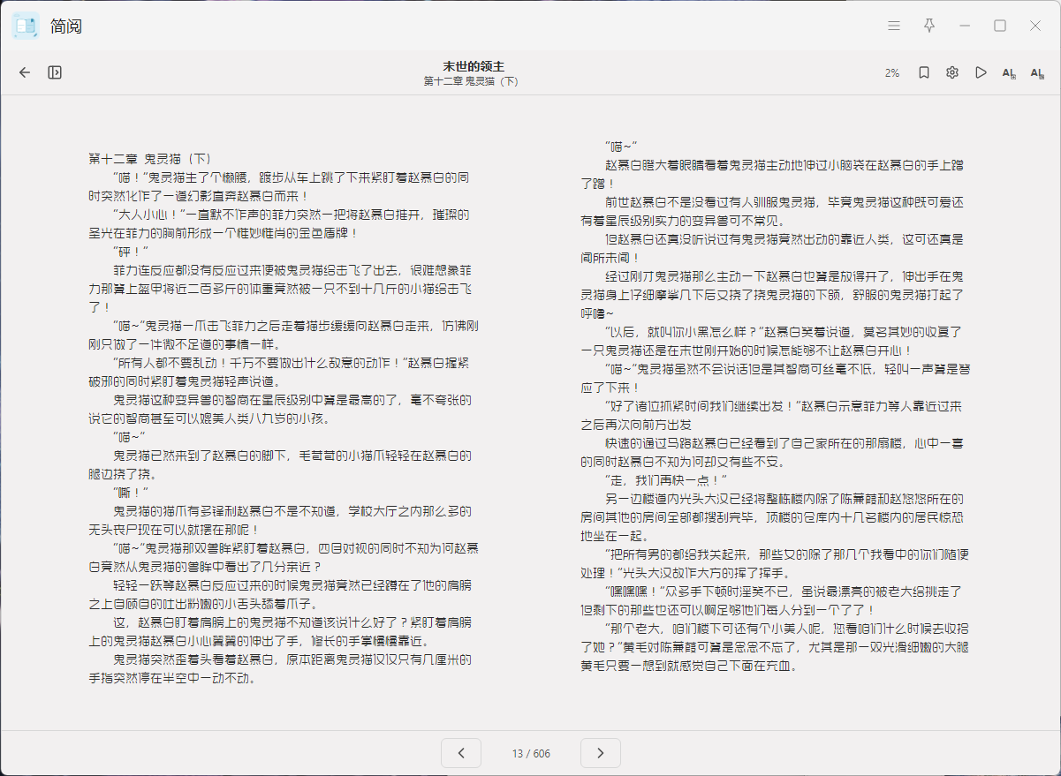The image size is (1061, 776).
Task: Toggle the sidebar panel icon
Action: tap(55, 72)
